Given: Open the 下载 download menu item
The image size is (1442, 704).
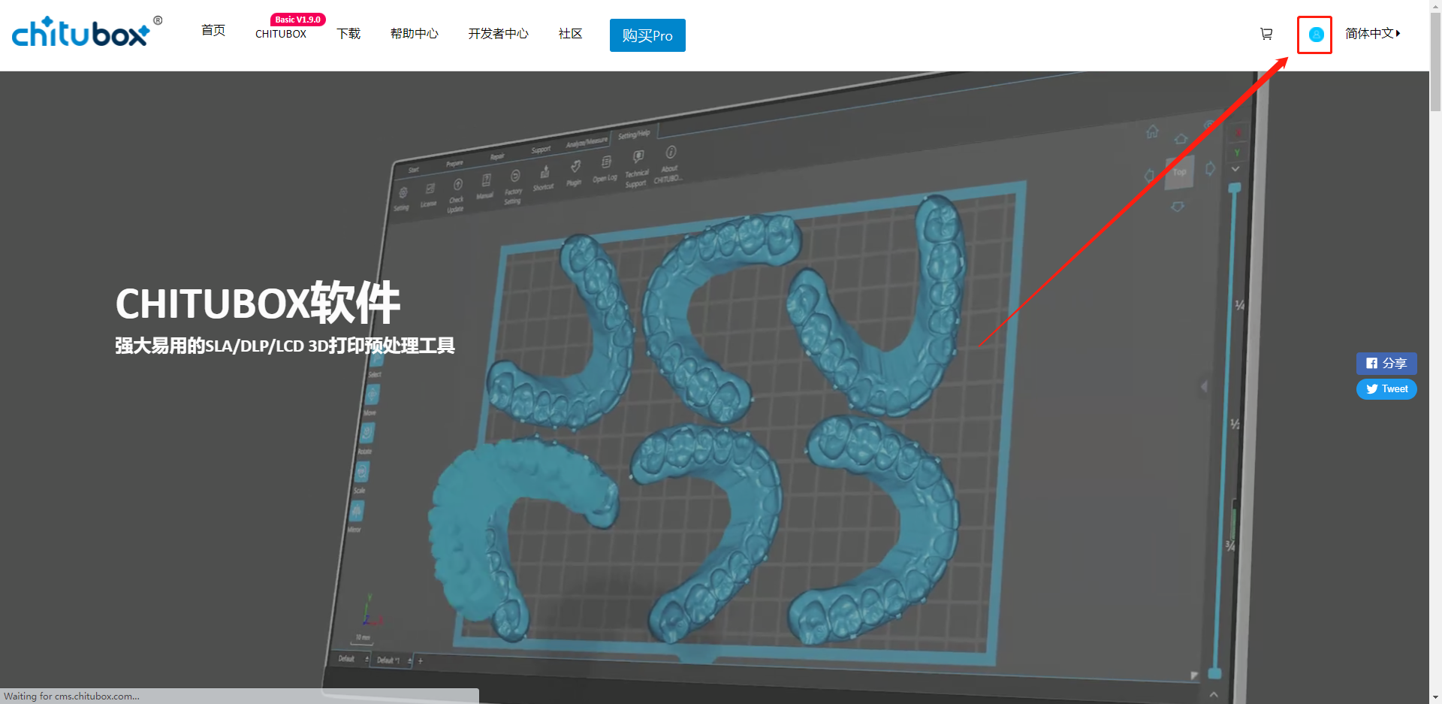Looking at the screenshot, I should 348,34.
